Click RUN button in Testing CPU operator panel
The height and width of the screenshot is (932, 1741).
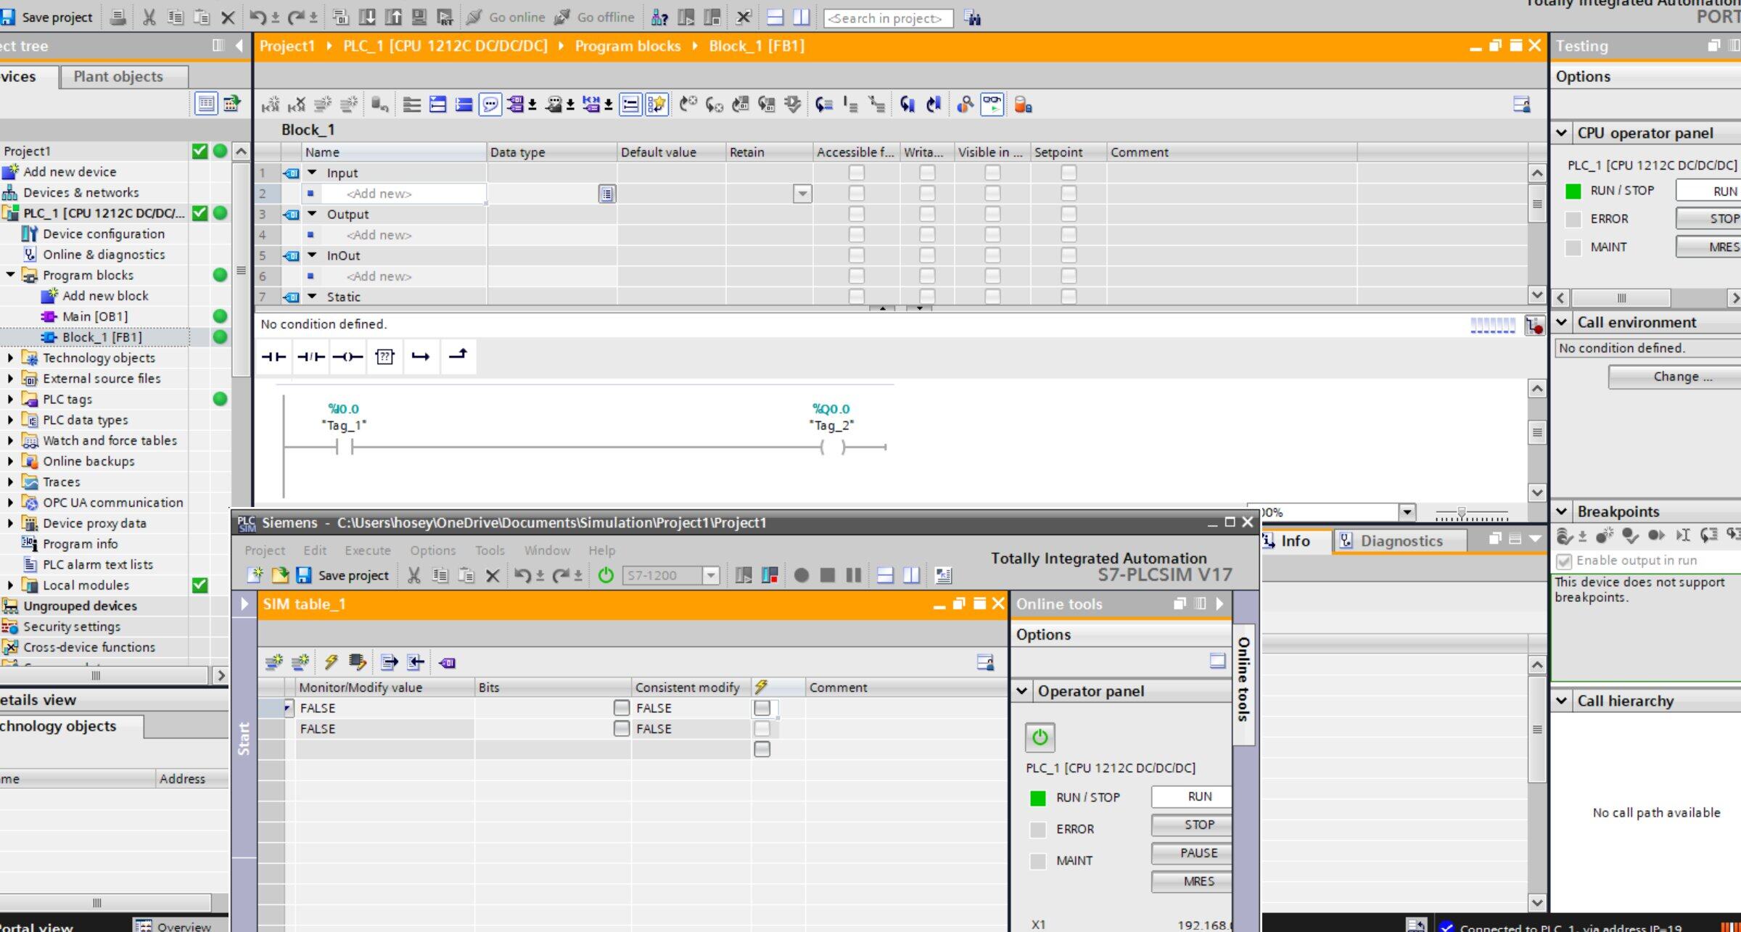(x=1708, y=191)
